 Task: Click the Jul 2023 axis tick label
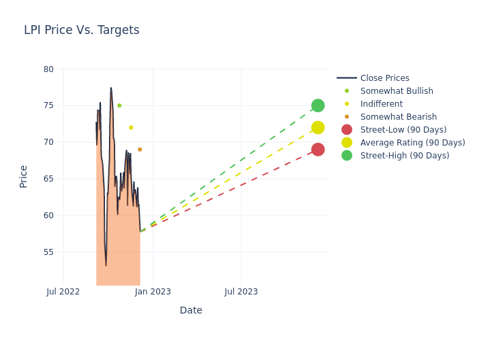pos(241,292)
